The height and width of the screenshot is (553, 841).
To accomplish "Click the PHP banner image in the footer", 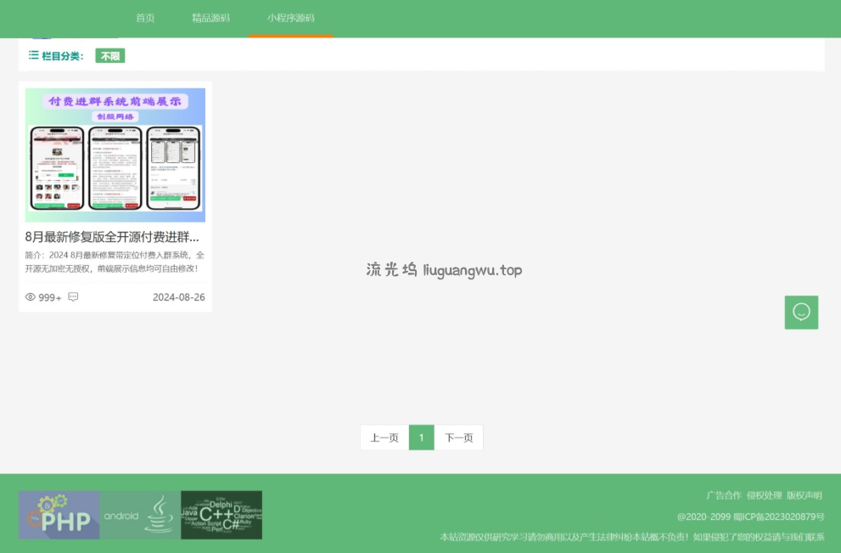I will point(59,515).
